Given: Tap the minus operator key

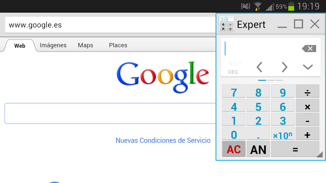Looking at the screenshot, I should pos(307,119).
